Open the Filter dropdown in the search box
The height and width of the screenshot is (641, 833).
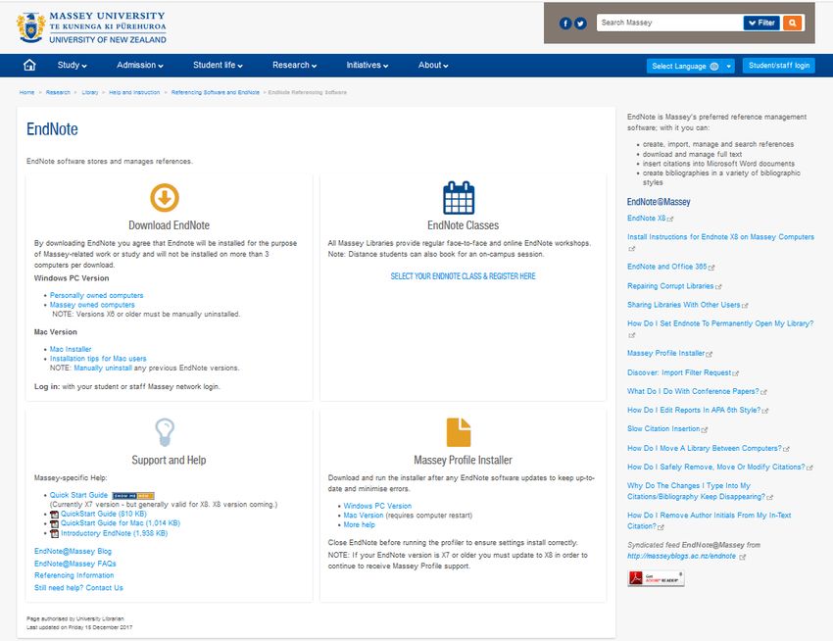[761, 23]
